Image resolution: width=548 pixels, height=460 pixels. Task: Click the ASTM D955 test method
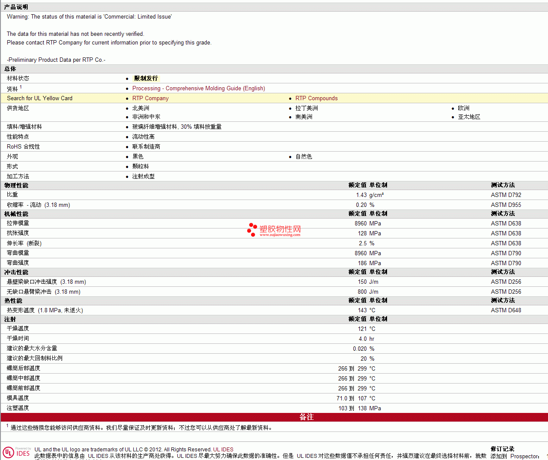(x=506, y=205)
